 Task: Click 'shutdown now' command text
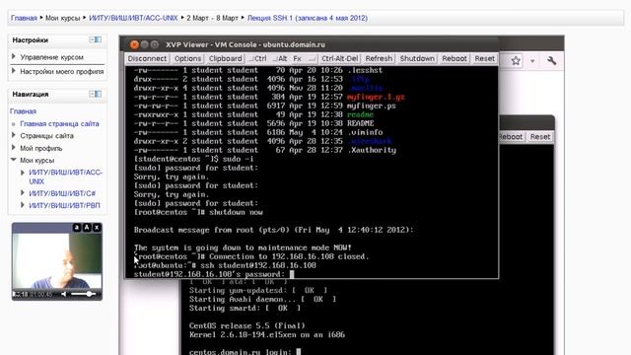coord(236,212)
